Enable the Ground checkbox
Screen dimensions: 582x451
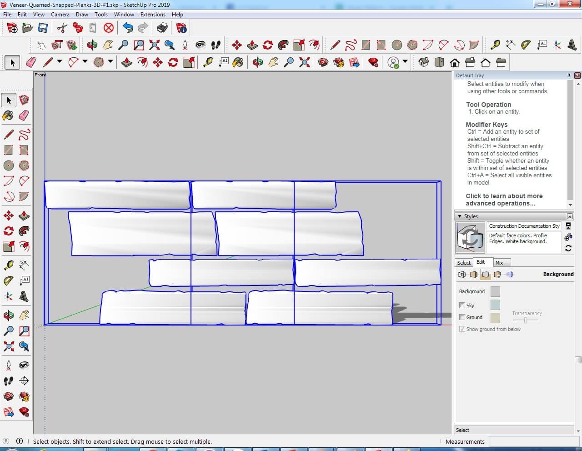pyautogui.click(x=462, y=317)
